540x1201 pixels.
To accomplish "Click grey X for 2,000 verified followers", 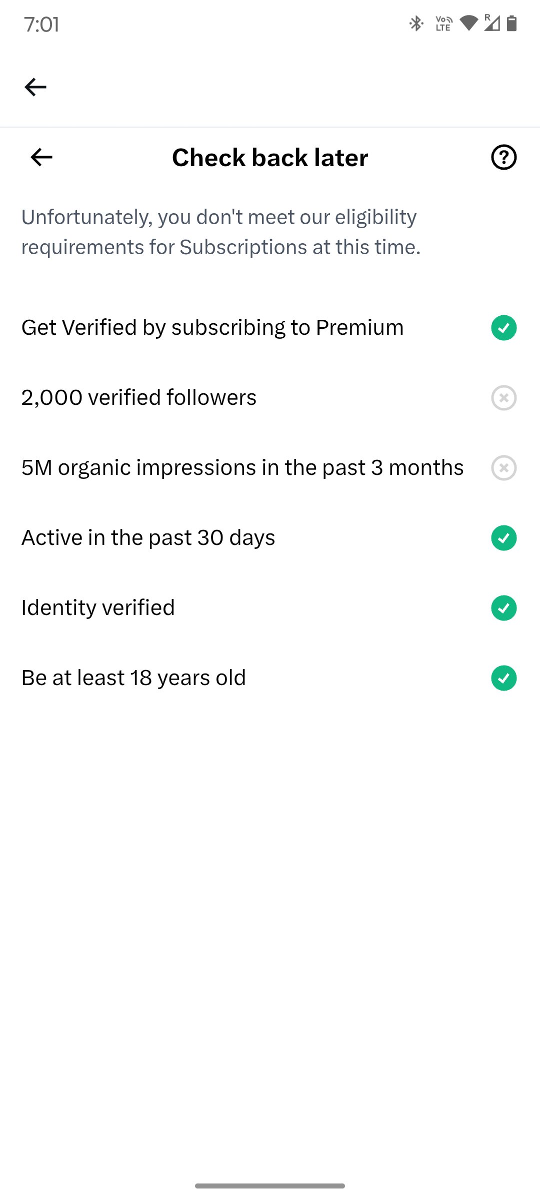I will pos(503,398).
